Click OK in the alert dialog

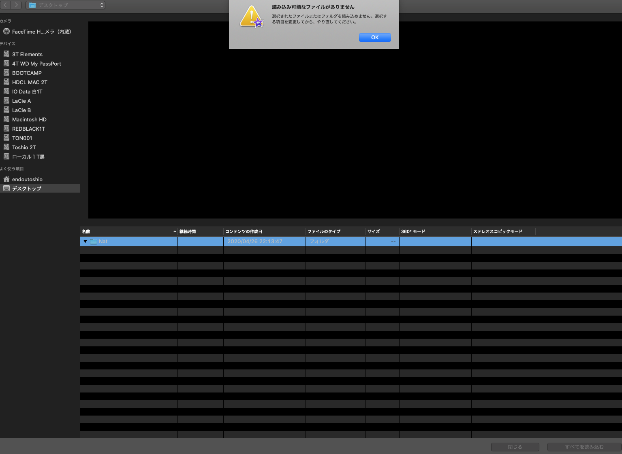374,38
